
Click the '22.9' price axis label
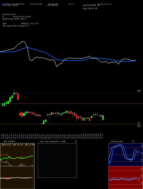[x=139, y=123]
